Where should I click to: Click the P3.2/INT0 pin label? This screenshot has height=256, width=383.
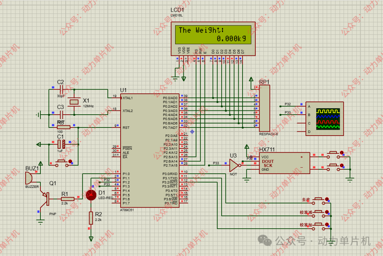[170, 183]
